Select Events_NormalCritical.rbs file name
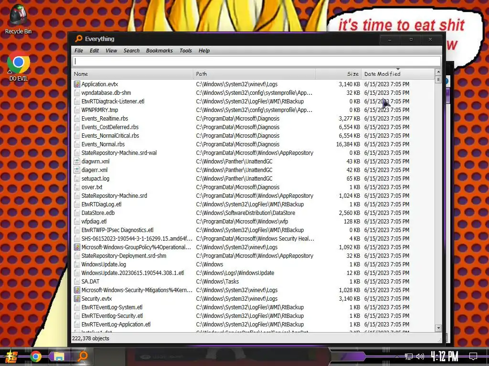Viewport: 489px width, 366px height. tap(110, 136)
